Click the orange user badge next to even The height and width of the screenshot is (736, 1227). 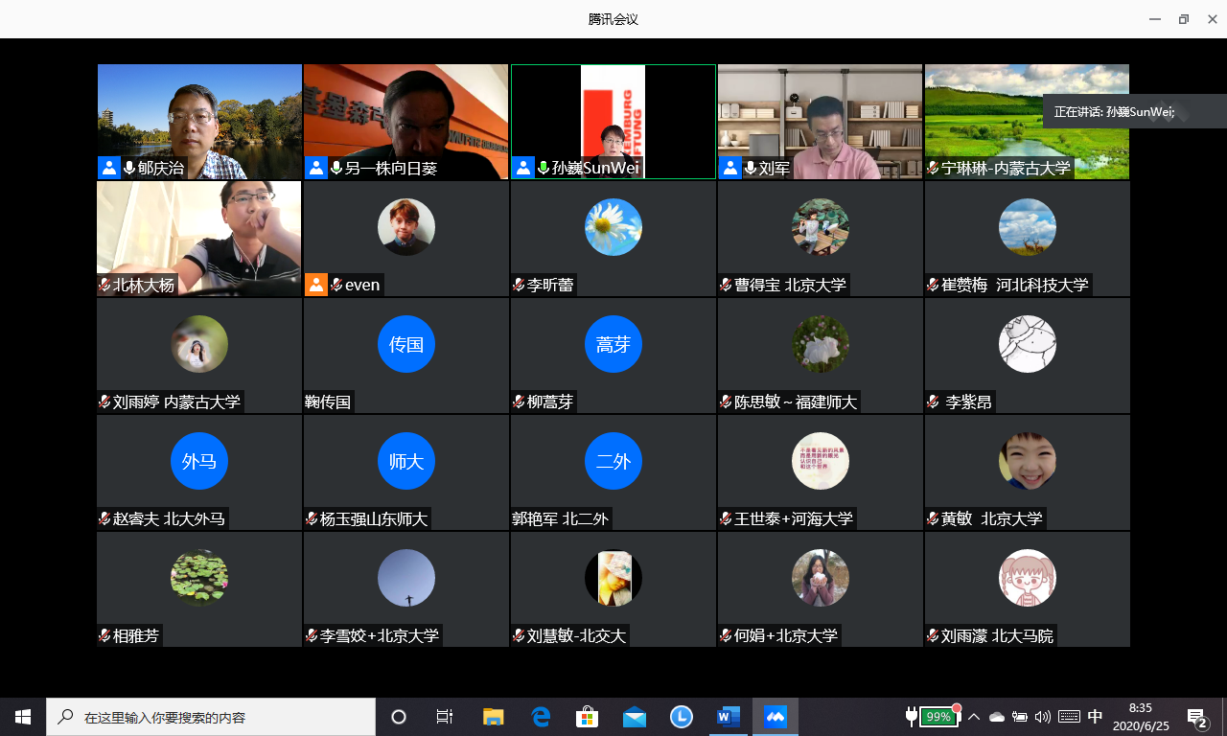315,285
